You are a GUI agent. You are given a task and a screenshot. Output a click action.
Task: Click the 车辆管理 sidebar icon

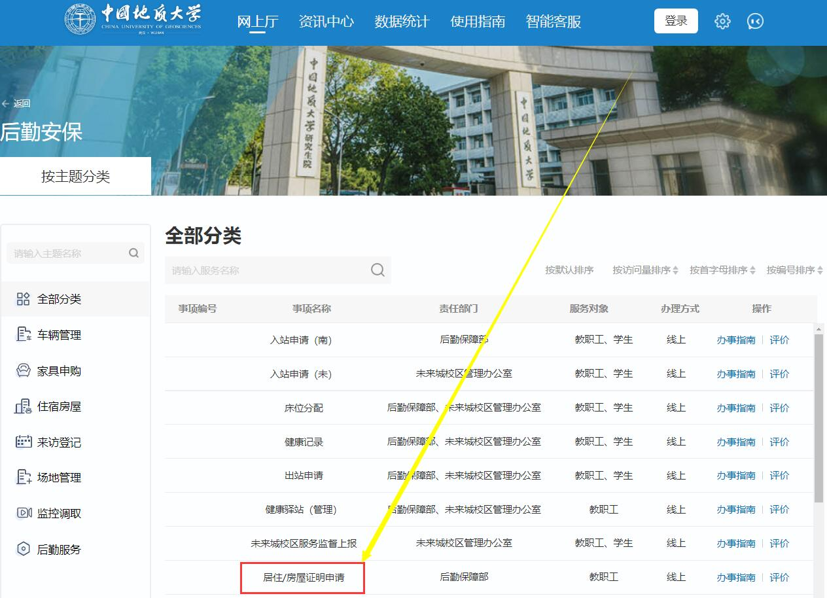pos(23,334)
